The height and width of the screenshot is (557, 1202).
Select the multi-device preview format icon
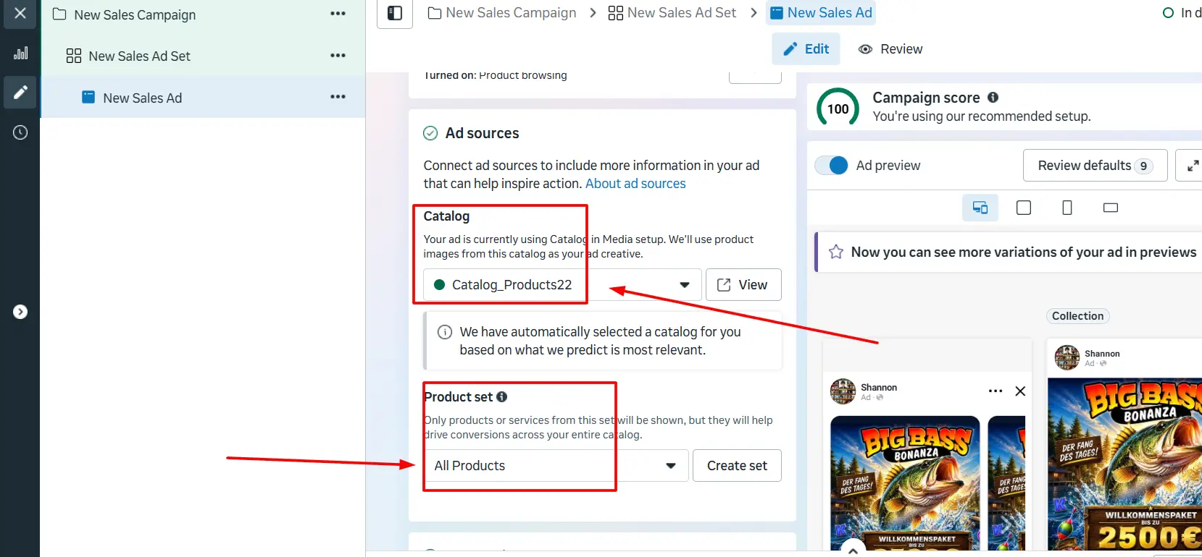(980, 208)
